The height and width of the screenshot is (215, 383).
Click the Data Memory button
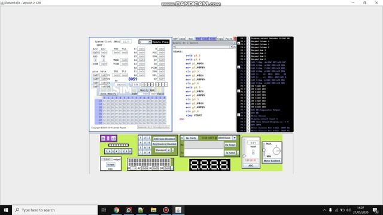pyautogui.click(x=108, y=94)
